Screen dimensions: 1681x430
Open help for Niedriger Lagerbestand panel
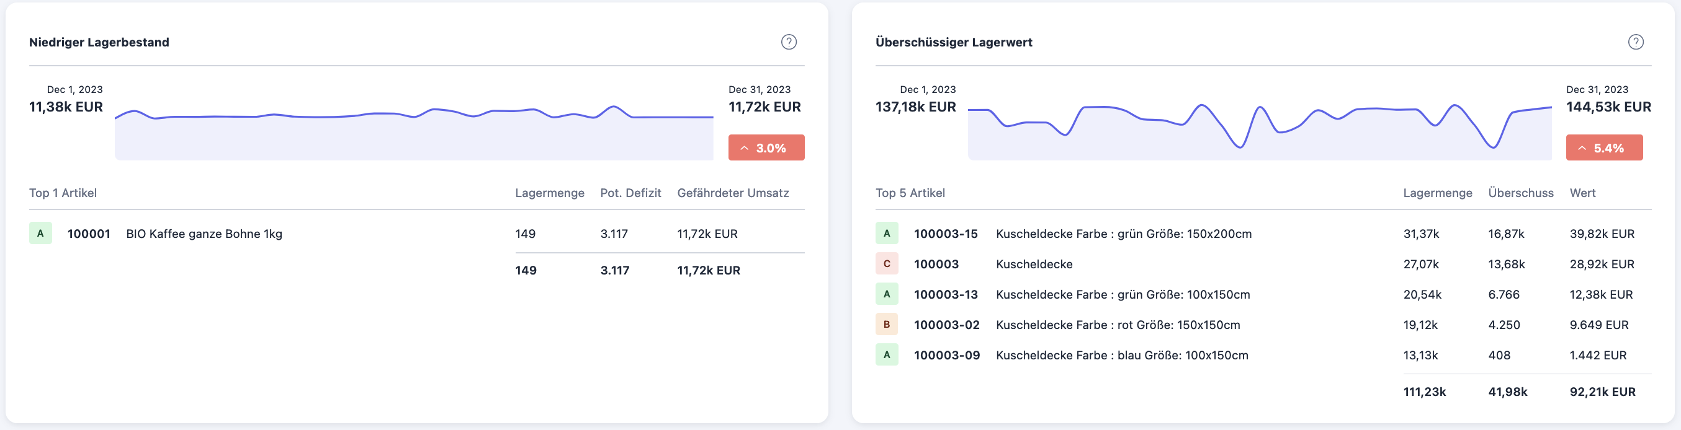788,42
